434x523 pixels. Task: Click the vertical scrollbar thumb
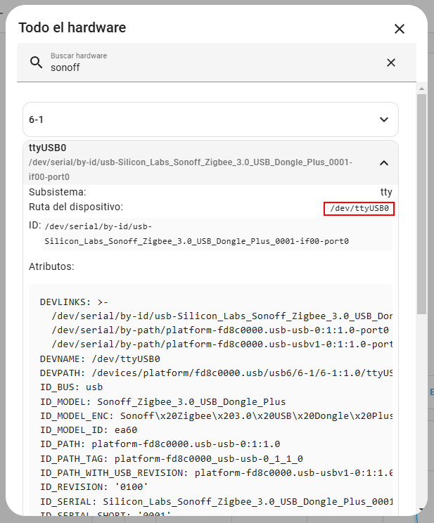point(421,204)
